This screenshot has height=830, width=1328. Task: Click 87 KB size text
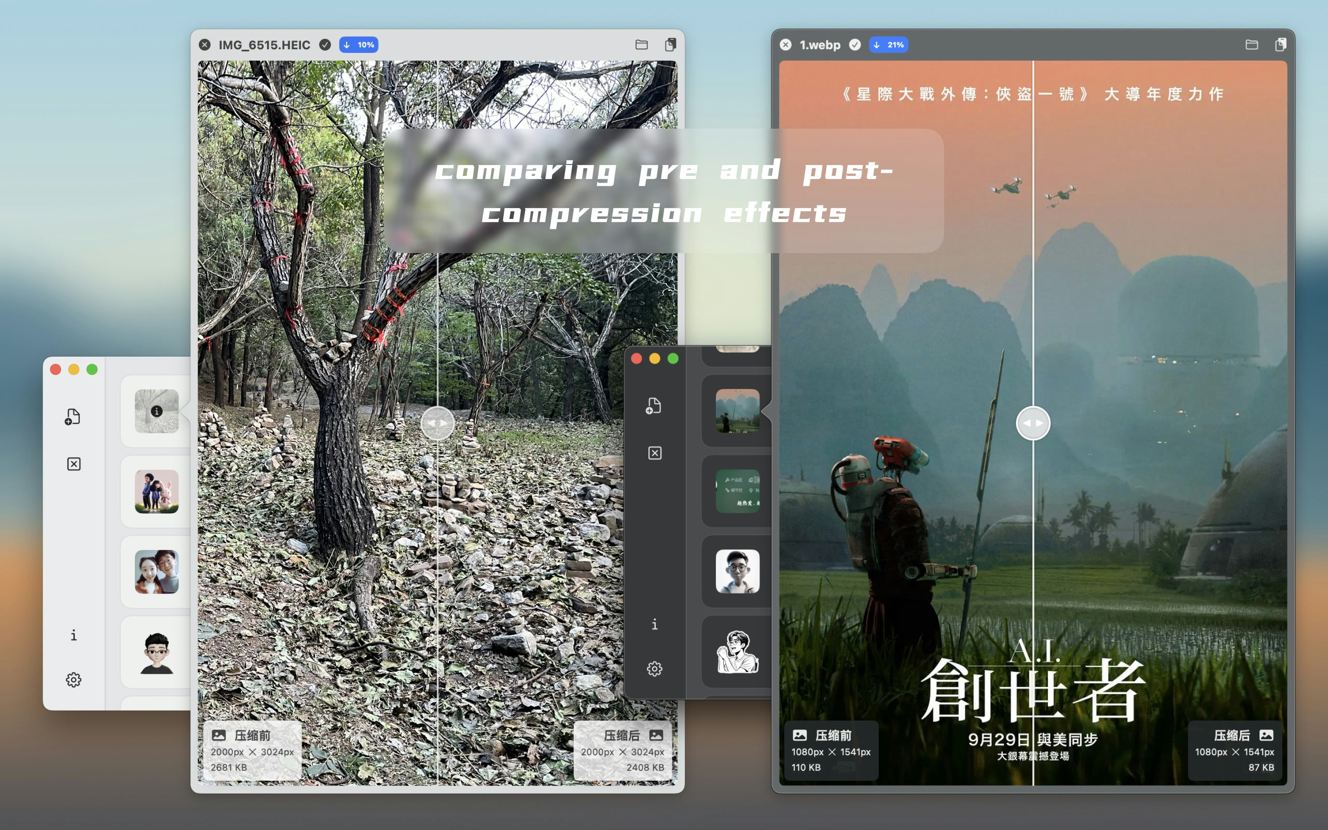click(x=1262, y=767)
